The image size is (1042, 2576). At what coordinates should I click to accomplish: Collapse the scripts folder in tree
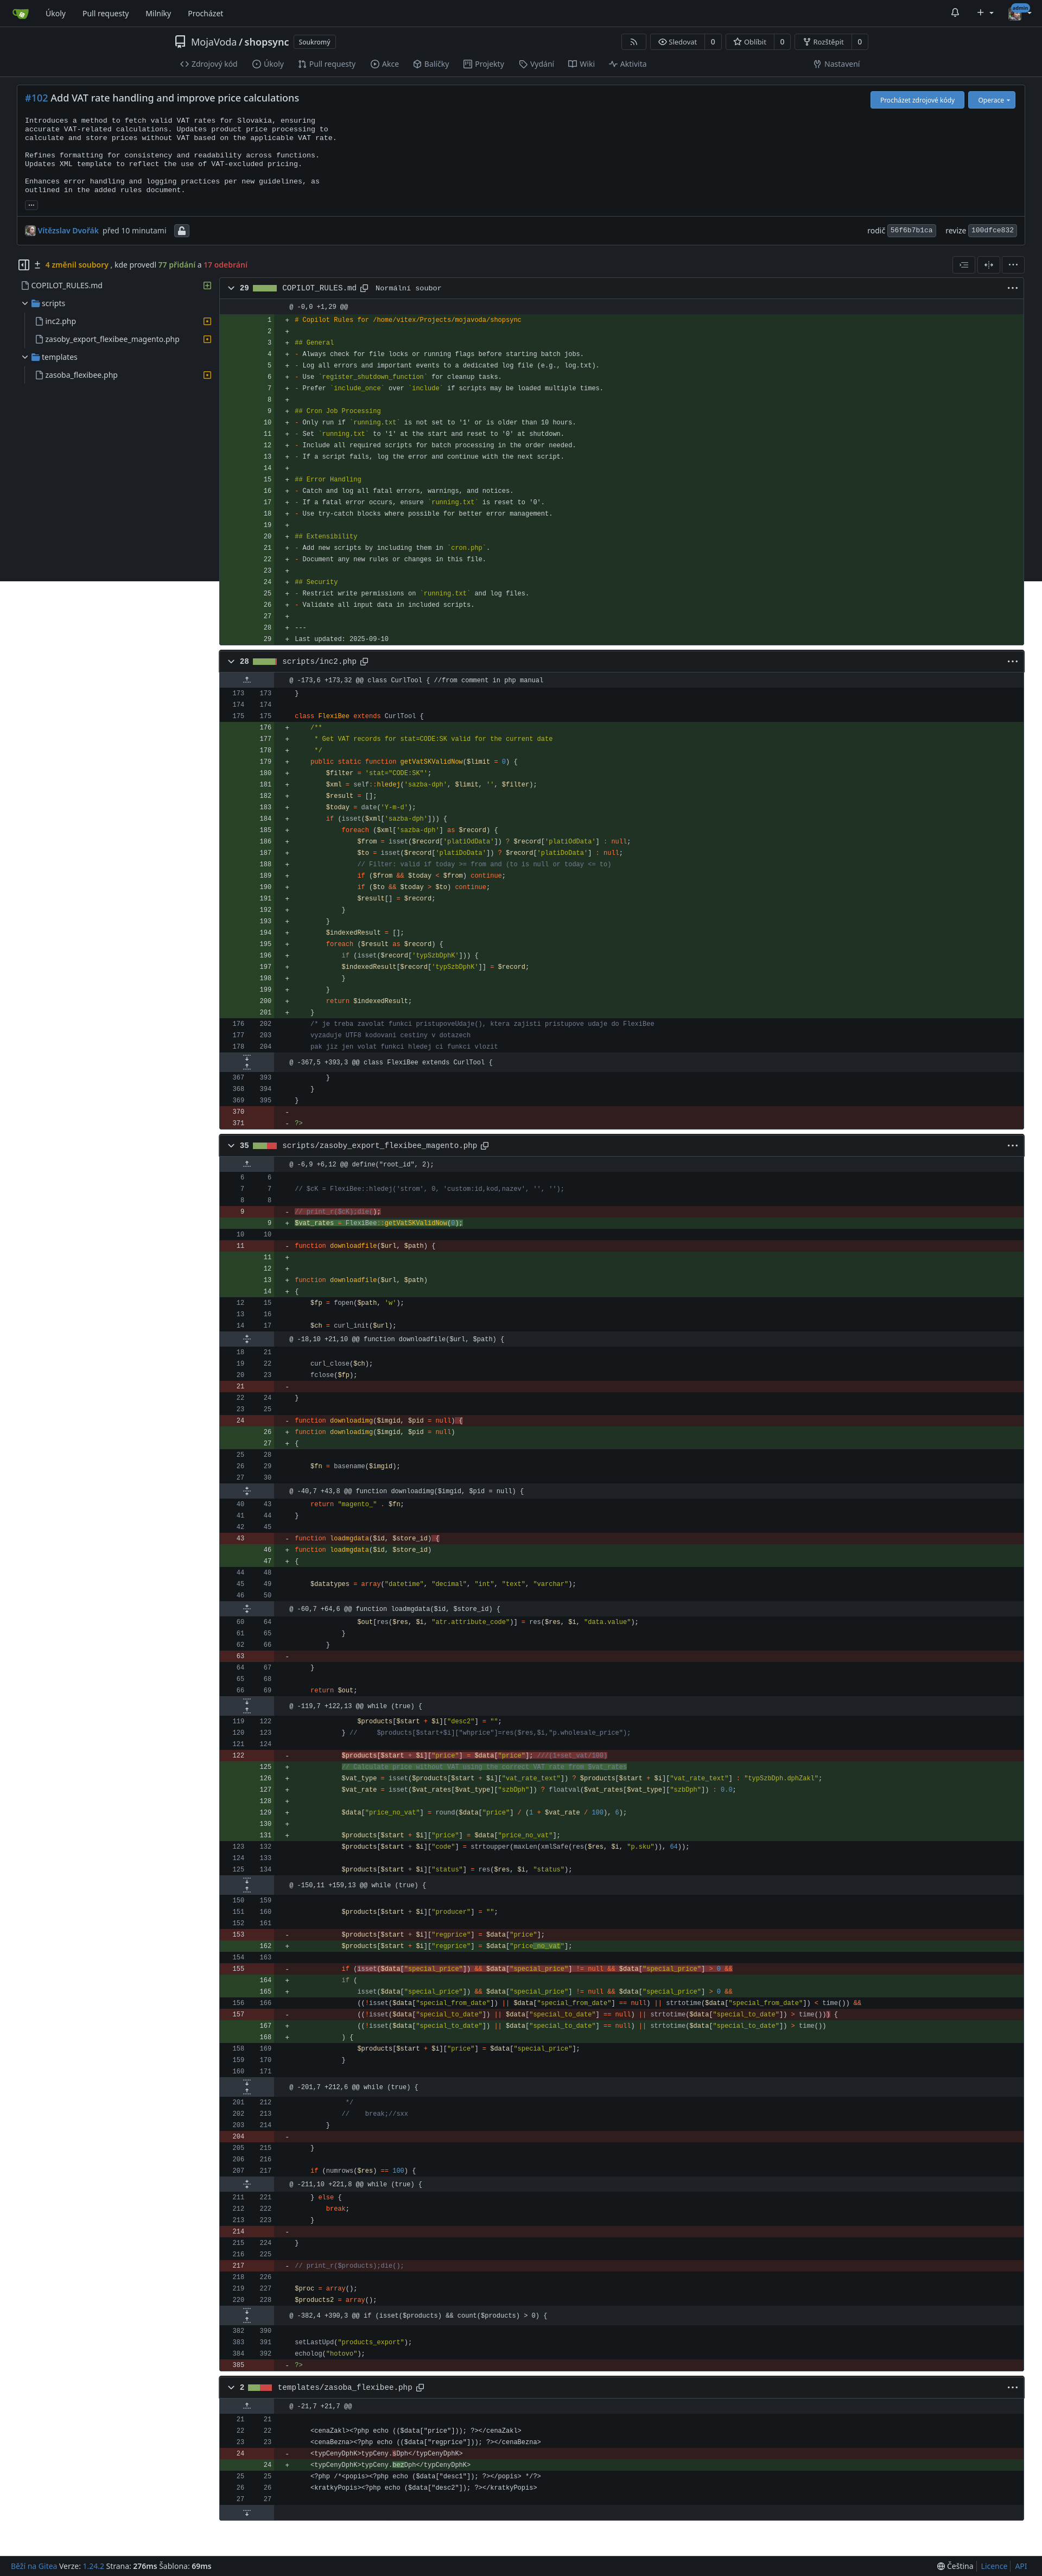pyautogui.click(x=25, y=304)
